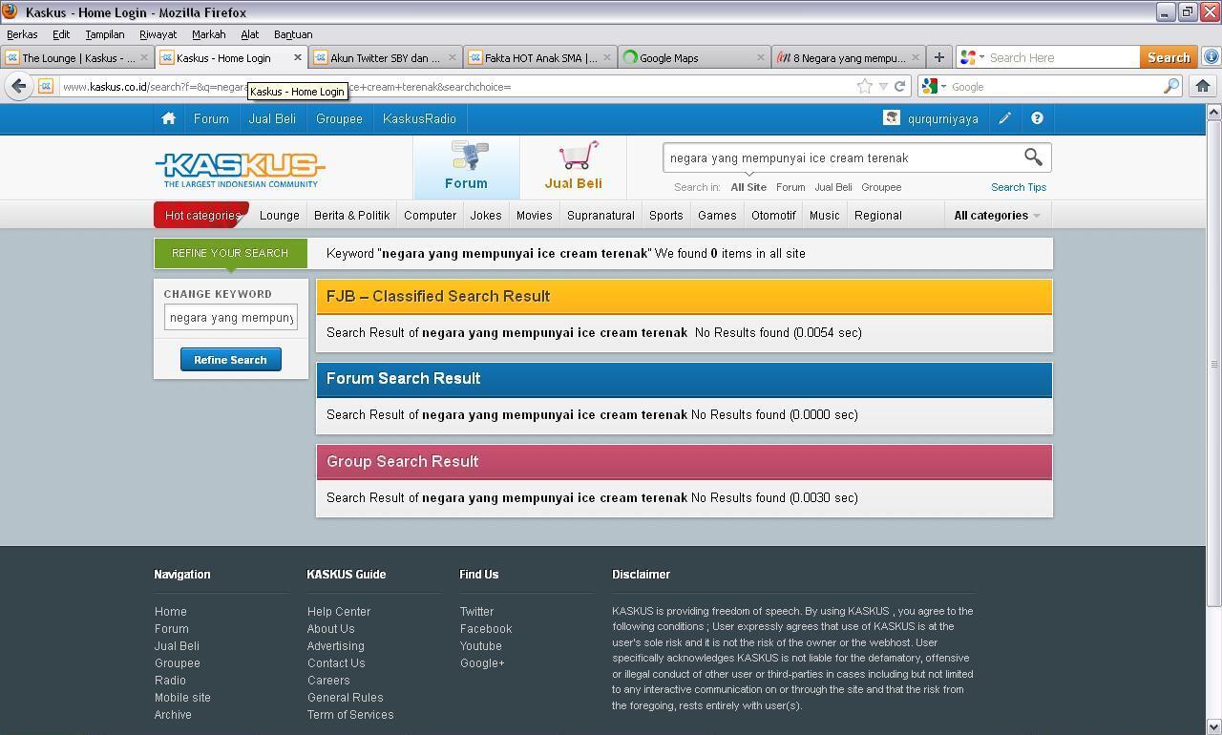Open Term of Services footer link

pyautogui.click(x=350, y=715)
